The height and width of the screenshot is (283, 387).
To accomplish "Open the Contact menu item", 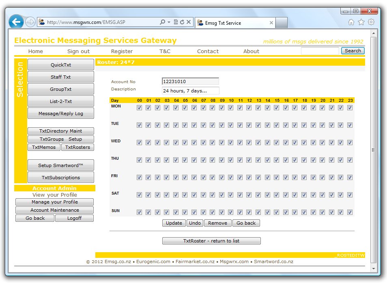I will (208, 51).
